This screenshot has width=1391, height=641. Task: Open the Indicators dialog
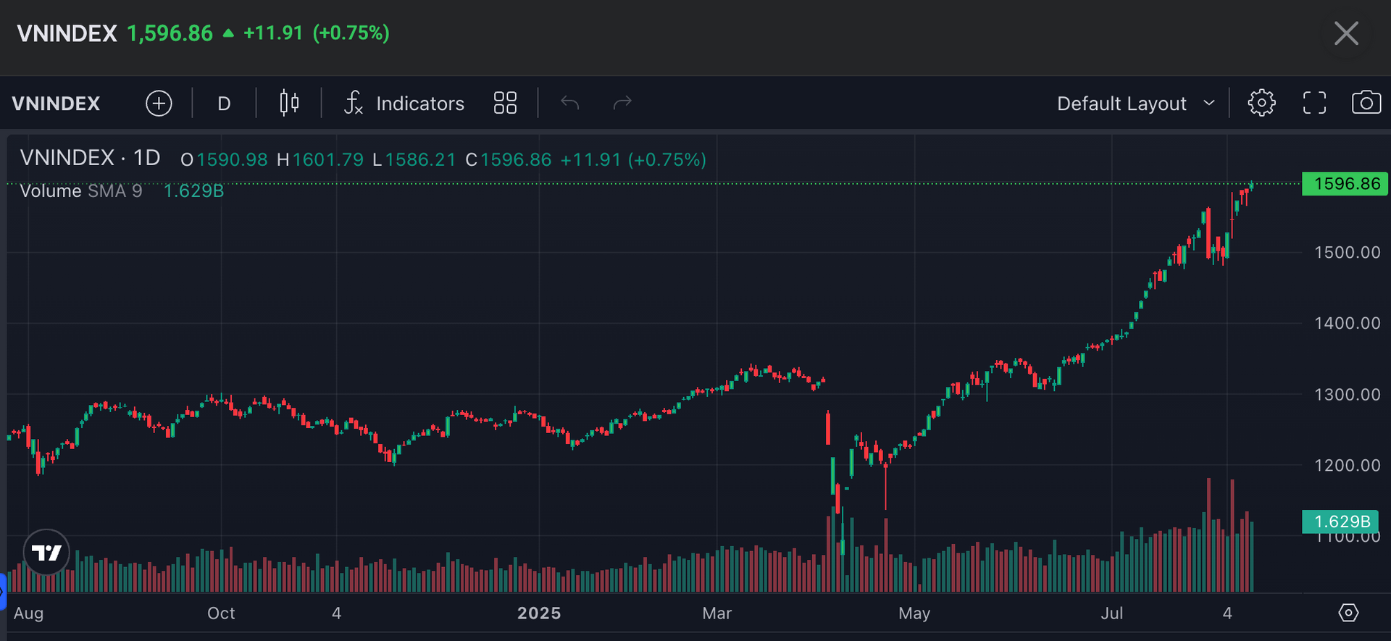coord(404,104)
